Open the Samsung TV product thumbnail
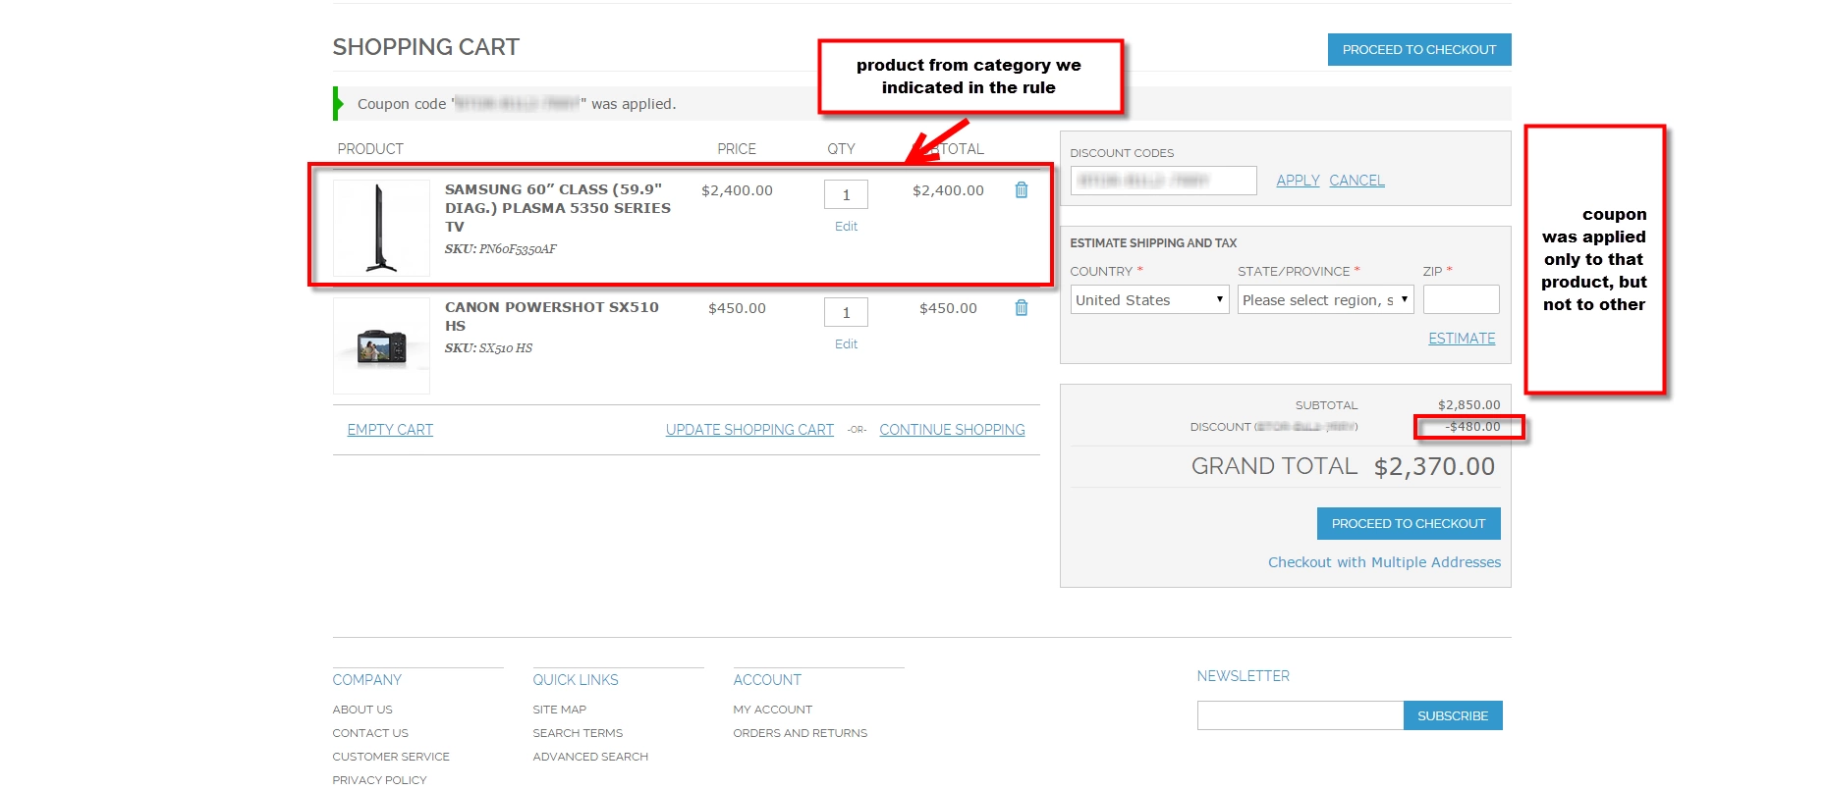The image size is (1827, 790). (x=381, y=228)
